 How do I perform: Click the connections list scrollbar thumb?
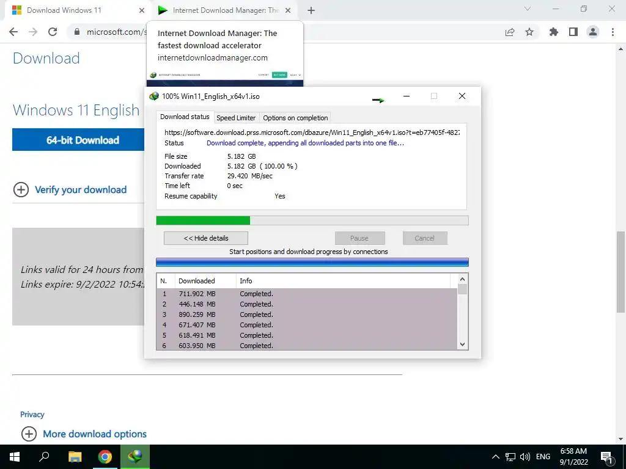coord(462,289)
